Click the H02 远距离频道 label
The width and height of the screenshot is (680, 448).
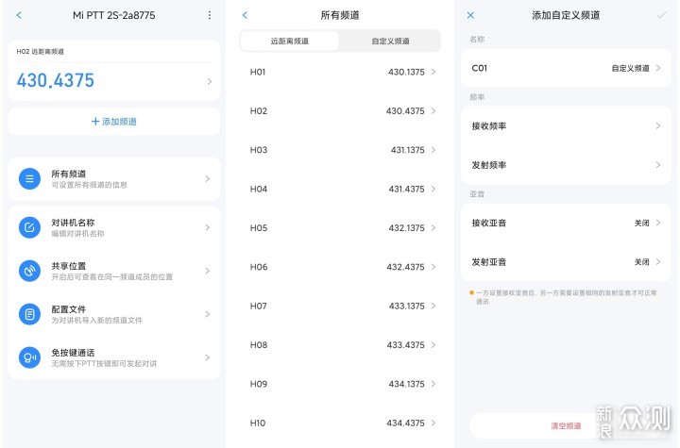click(41, 52)
